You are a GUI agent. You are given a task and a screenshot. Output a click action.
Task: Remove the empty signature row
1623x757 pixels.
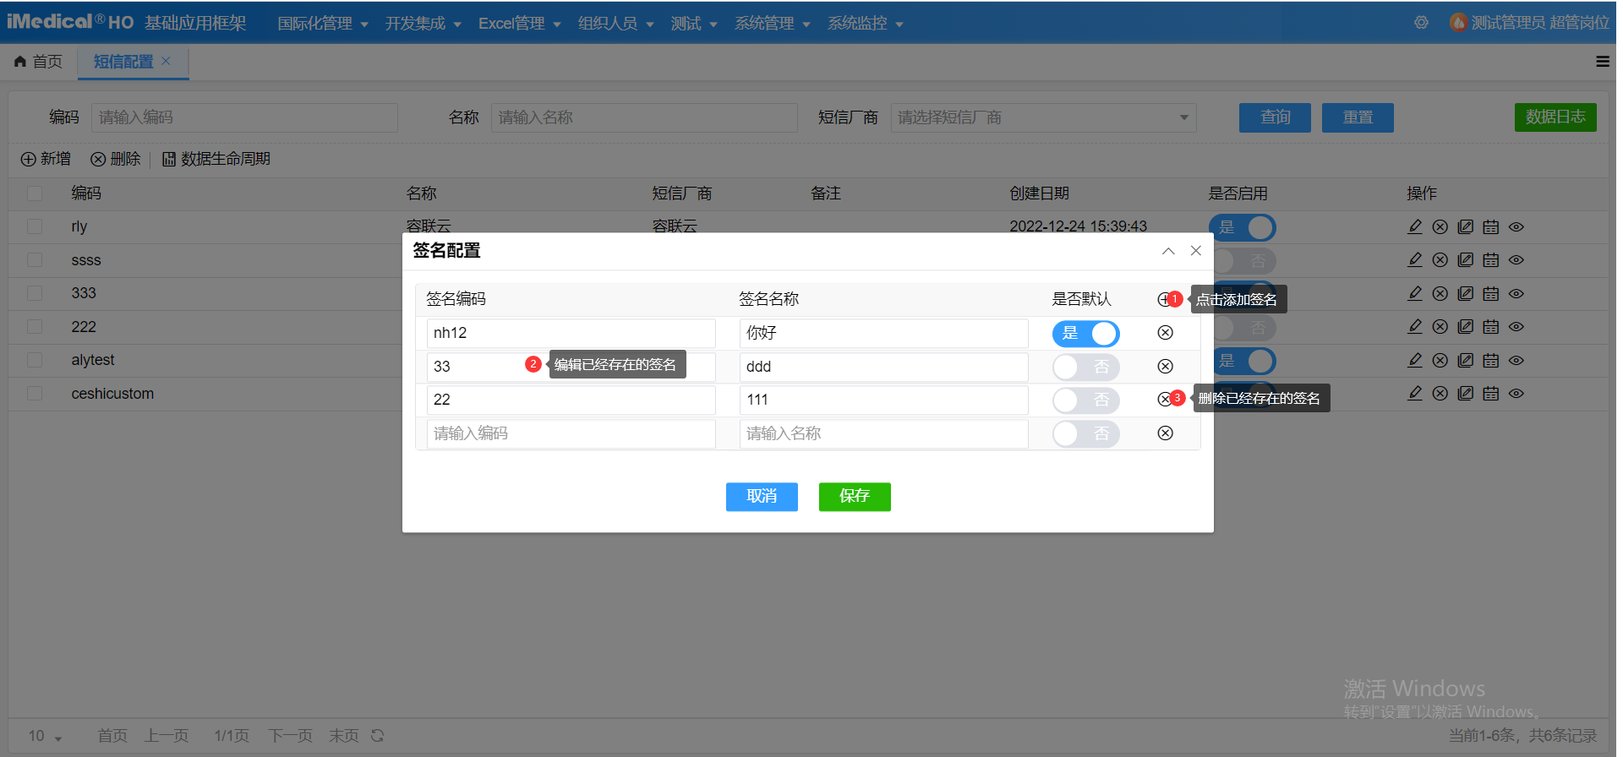click(x=1165, y=433)
